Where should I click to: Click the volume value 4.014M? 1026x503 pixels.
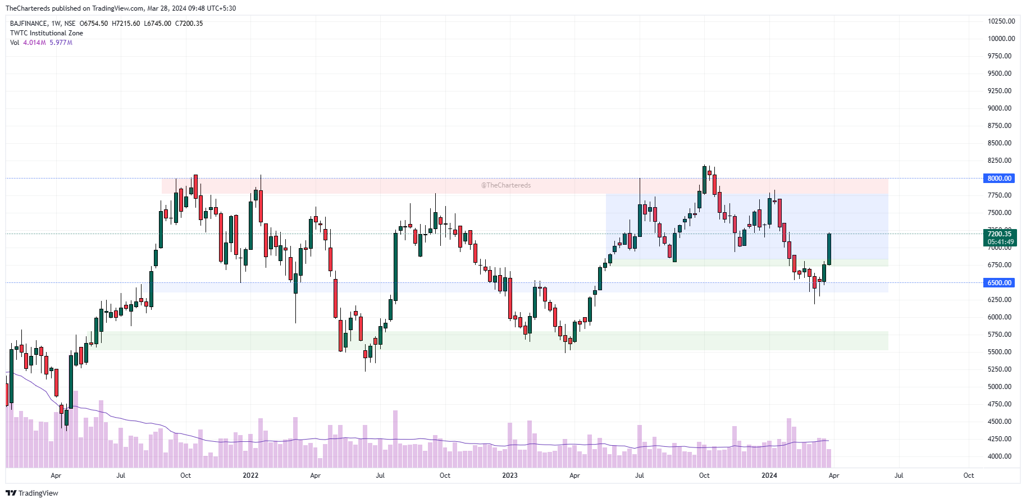pos(34,43)
